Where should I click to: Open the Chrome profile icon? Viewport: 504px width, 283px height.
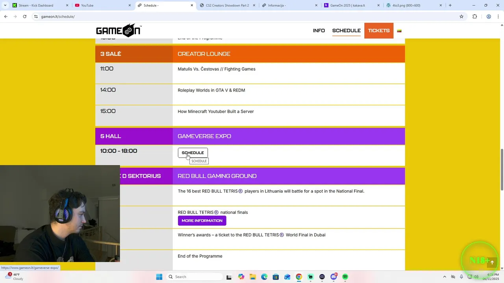(489, 17)
